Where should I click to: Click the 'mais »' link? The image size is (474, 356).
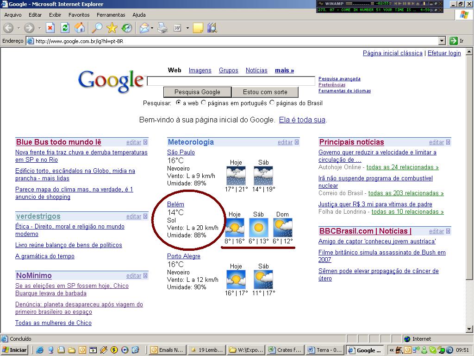click(285, 70)
